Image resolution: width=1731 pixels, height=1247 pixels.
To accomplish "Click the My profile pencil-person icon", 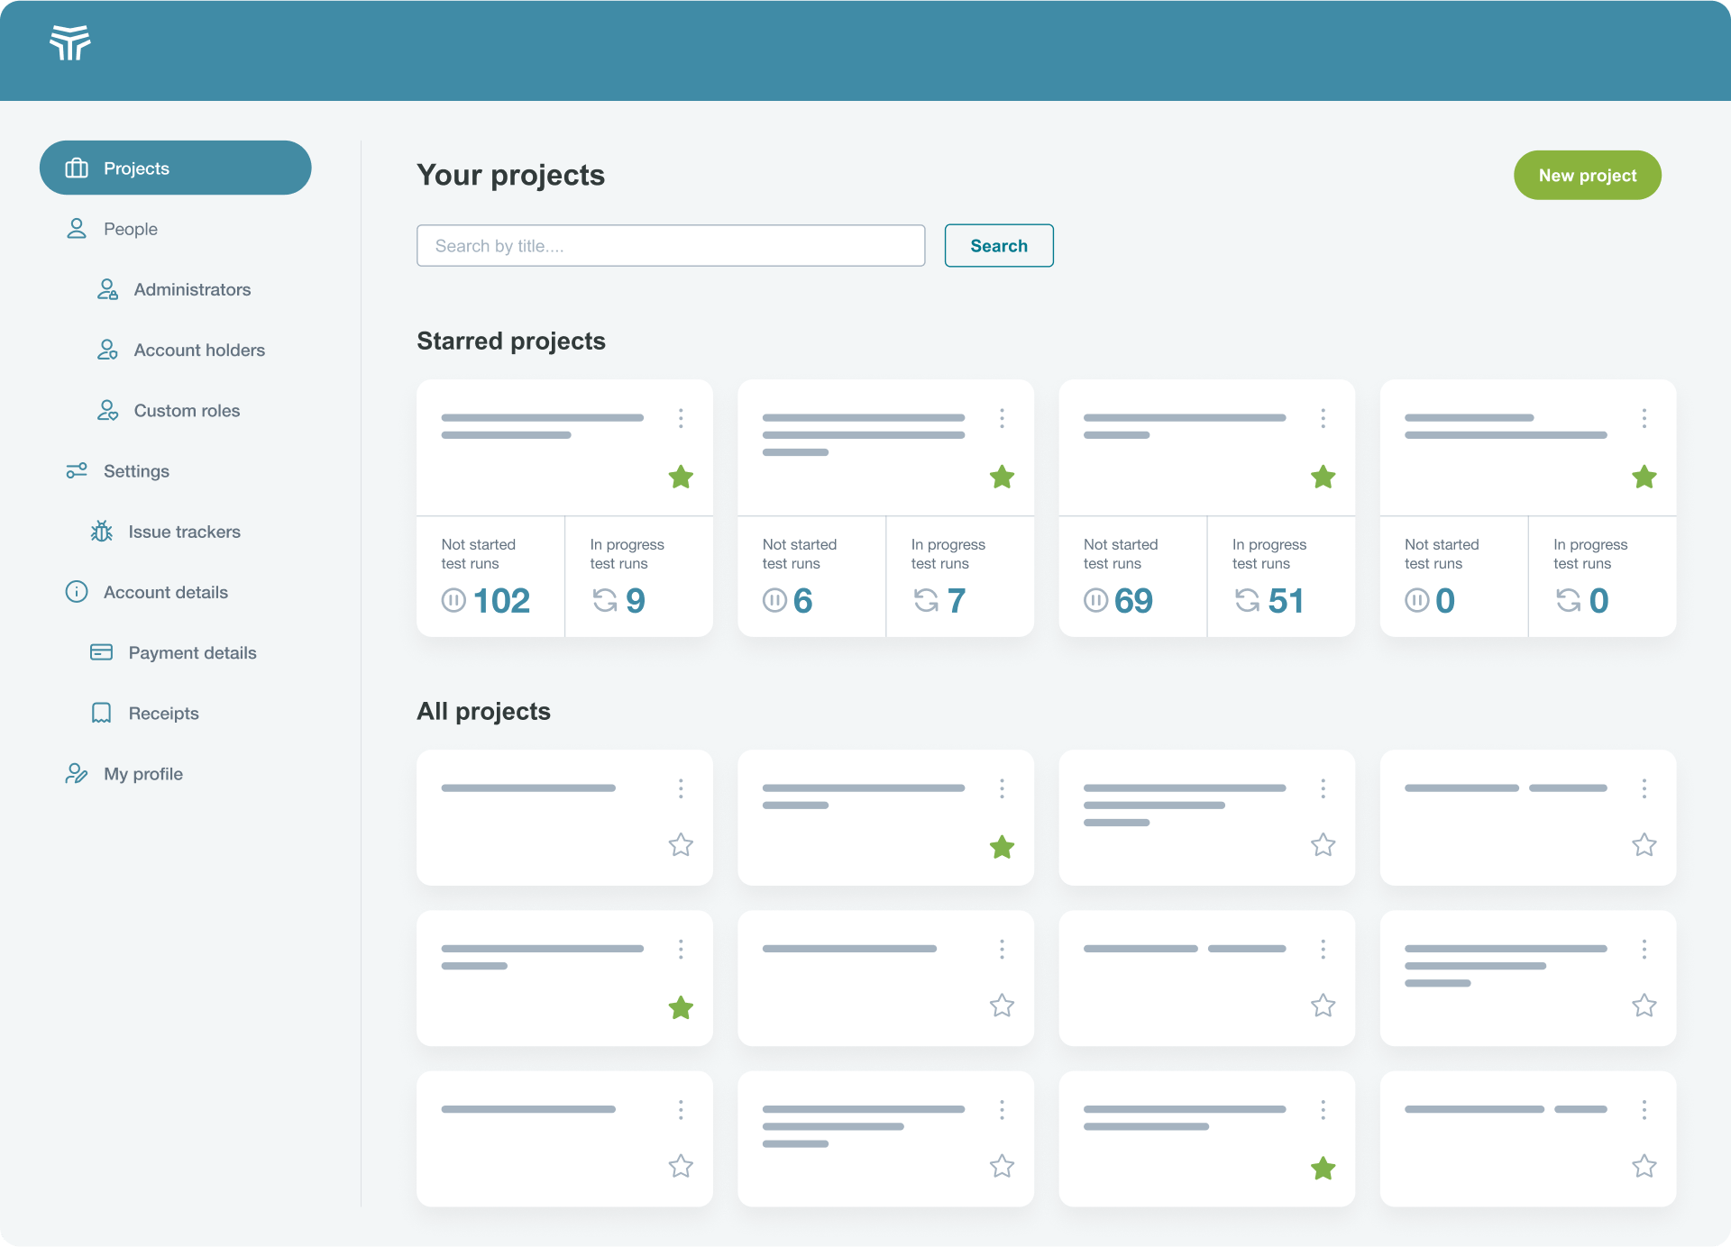I will 77,774.
